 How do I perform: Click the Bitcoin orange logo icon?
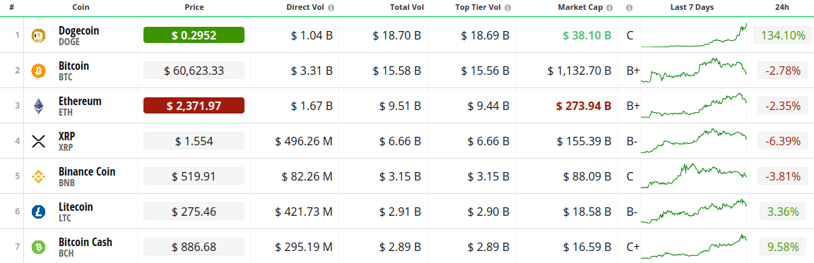click(x=39, y=71)
